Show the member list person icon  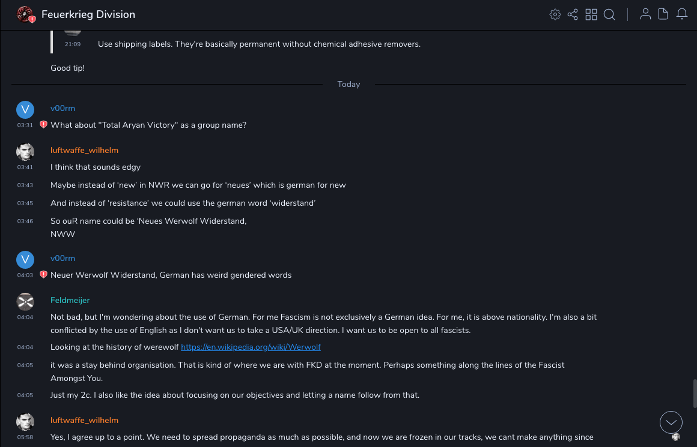point(645,14)
